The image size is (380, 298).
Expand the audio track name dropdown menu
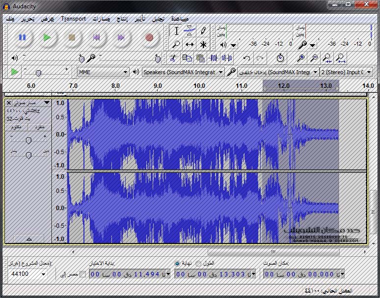coord(47,103)
